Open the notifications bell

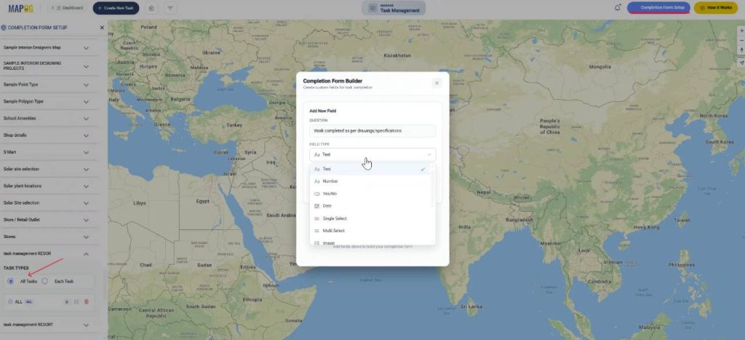click(x=618, y=7)
